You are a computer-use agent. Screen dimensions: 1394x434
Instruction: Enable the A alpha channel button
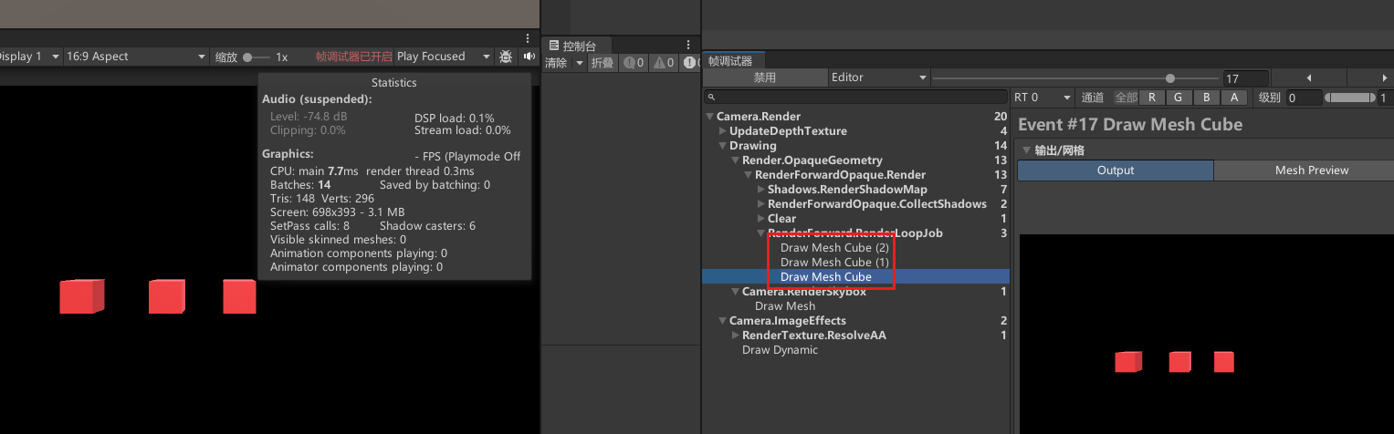point(1234,98)
